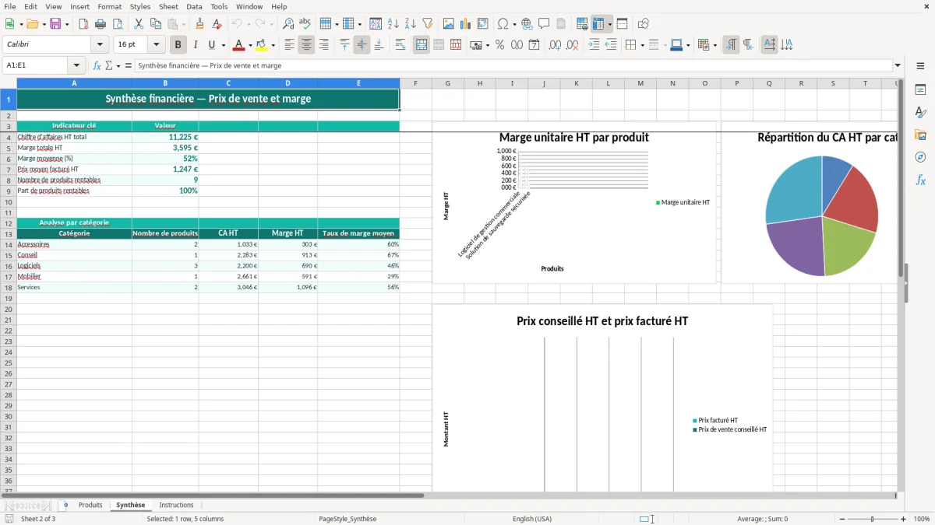Expand the font color dropdown arrow
The width and height of the screenshot is (935, 525).
(x=250, y=45)
